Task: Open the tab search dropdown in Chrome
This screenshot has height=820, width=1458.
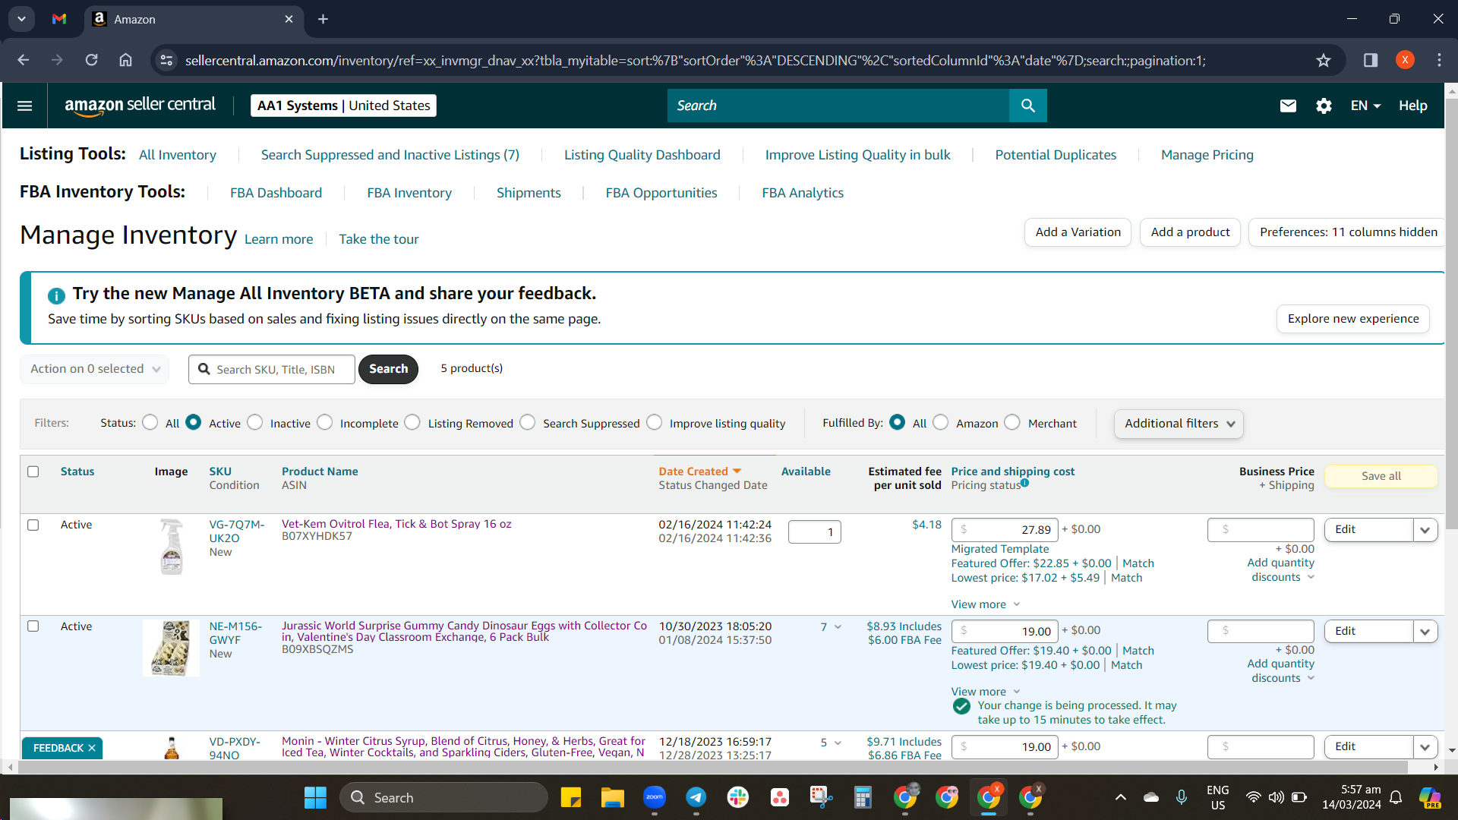Action: (22, 19)
